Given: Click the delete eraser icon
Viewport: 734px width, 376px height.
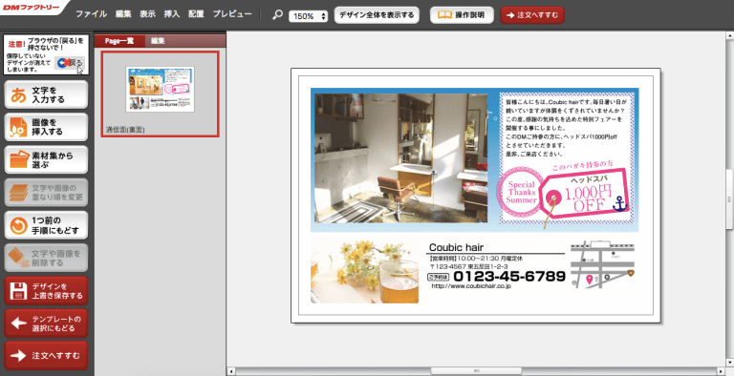Looking at the screenshot, I should coord(19,258).
